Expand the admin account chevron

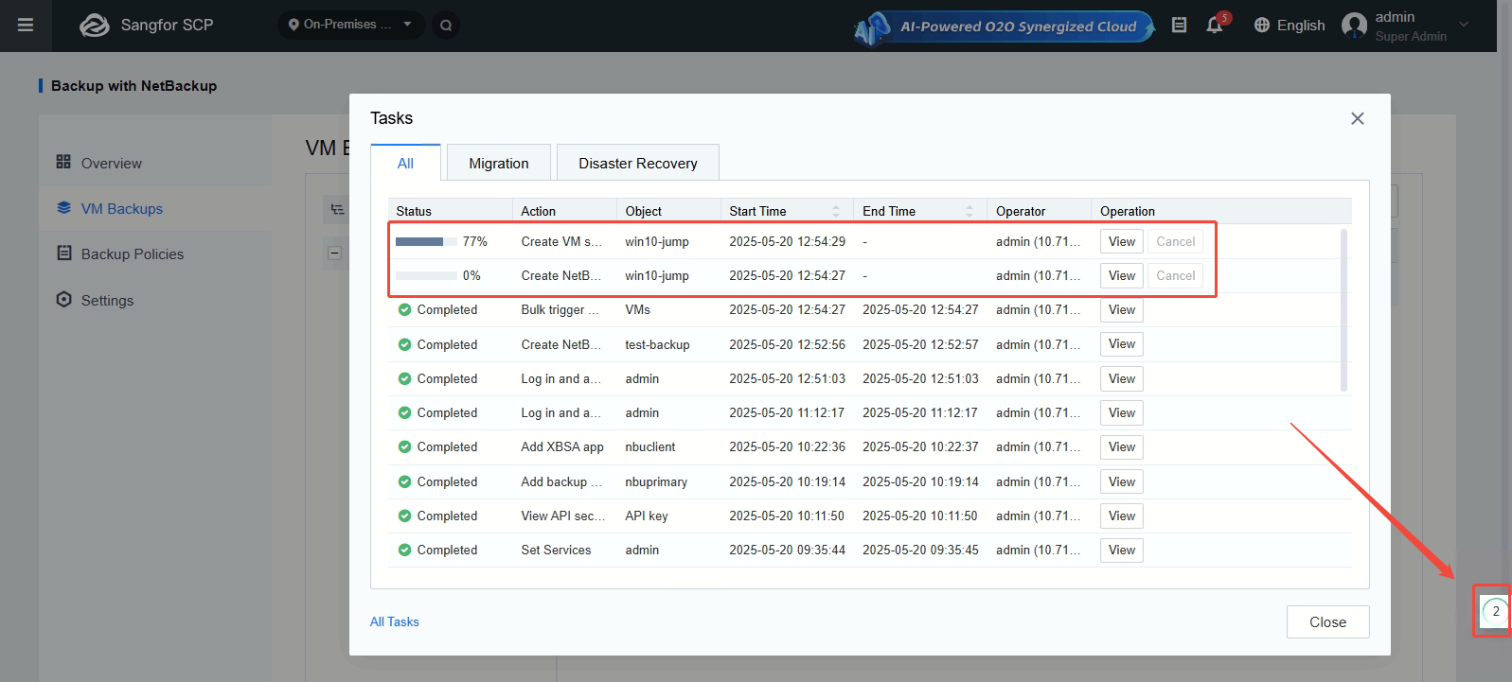(x=1464, y=26)
